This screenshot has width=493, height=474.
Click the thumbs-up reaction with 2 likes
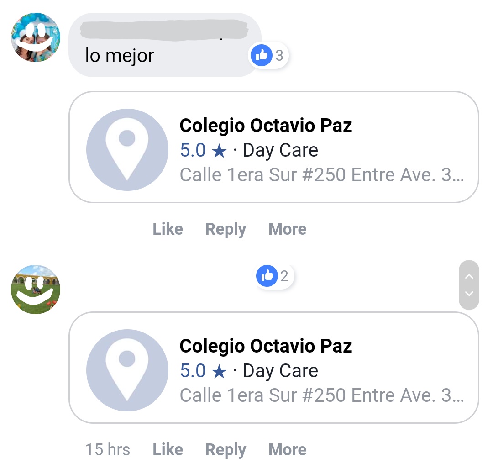click(x=274, y=276)
